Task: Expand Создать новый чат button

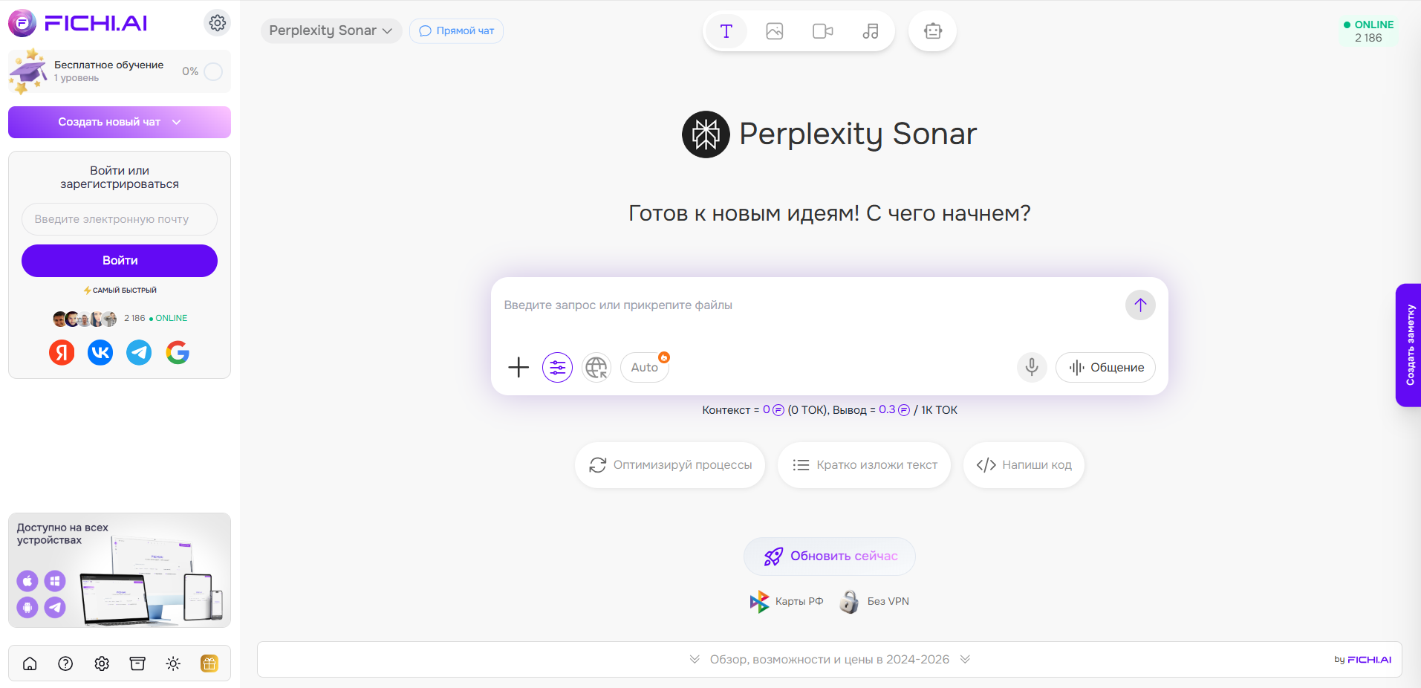Action: coord(120,122)
